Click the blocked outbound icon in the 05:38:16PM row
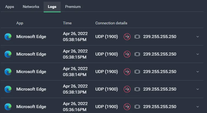This screenshot has width=207, height=113. click(x=127, y=37)
